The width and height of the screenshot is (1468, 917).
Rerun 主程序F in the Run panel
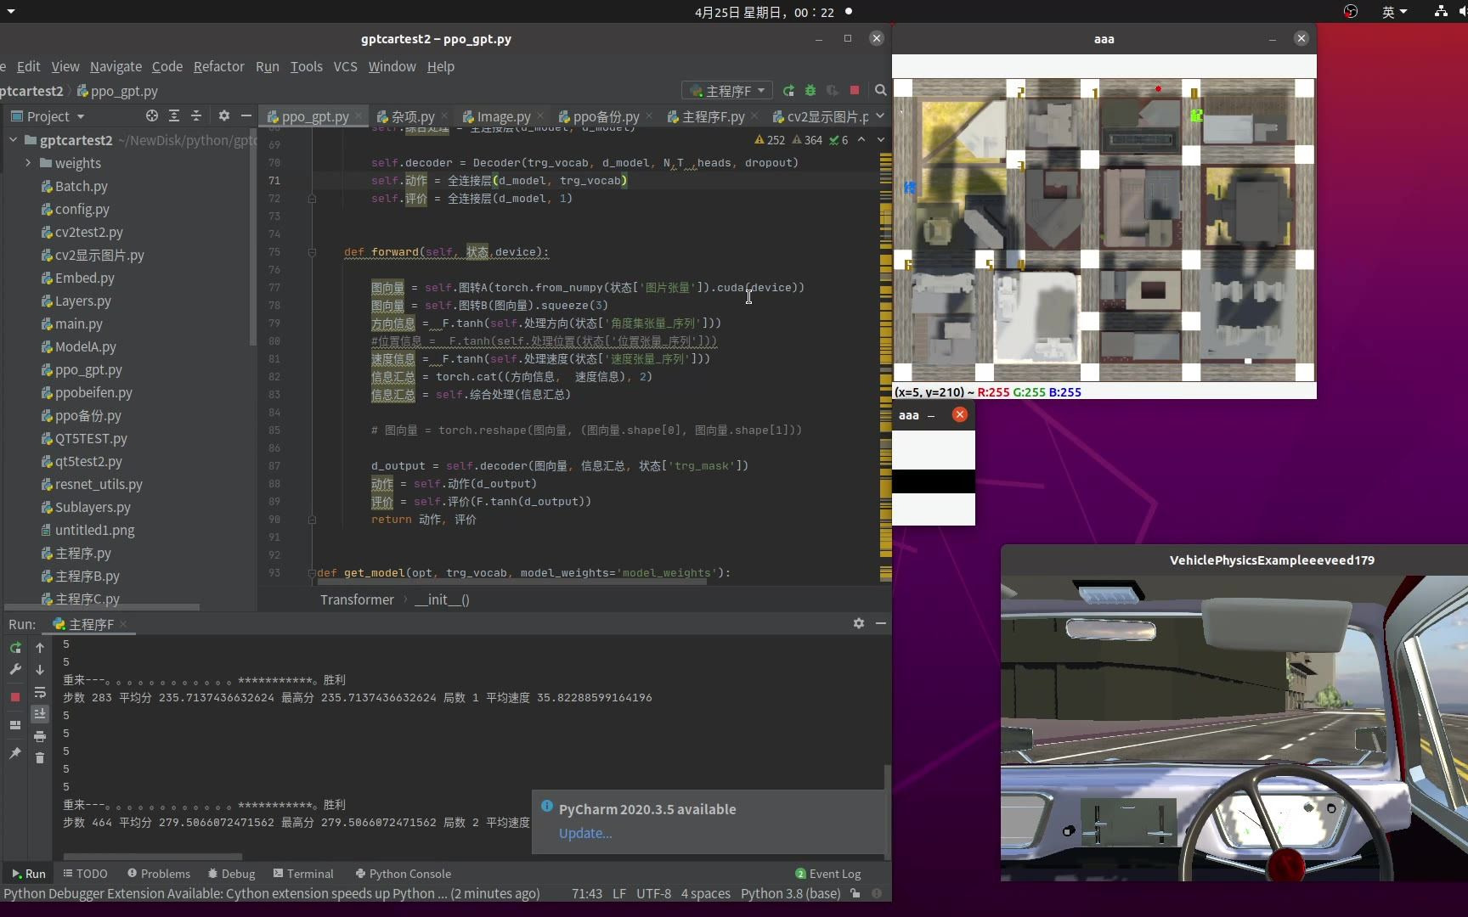[15, 648]
